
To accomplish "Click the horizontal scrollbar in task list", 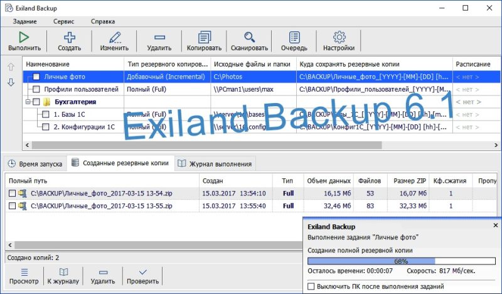I will click(207, 145).
